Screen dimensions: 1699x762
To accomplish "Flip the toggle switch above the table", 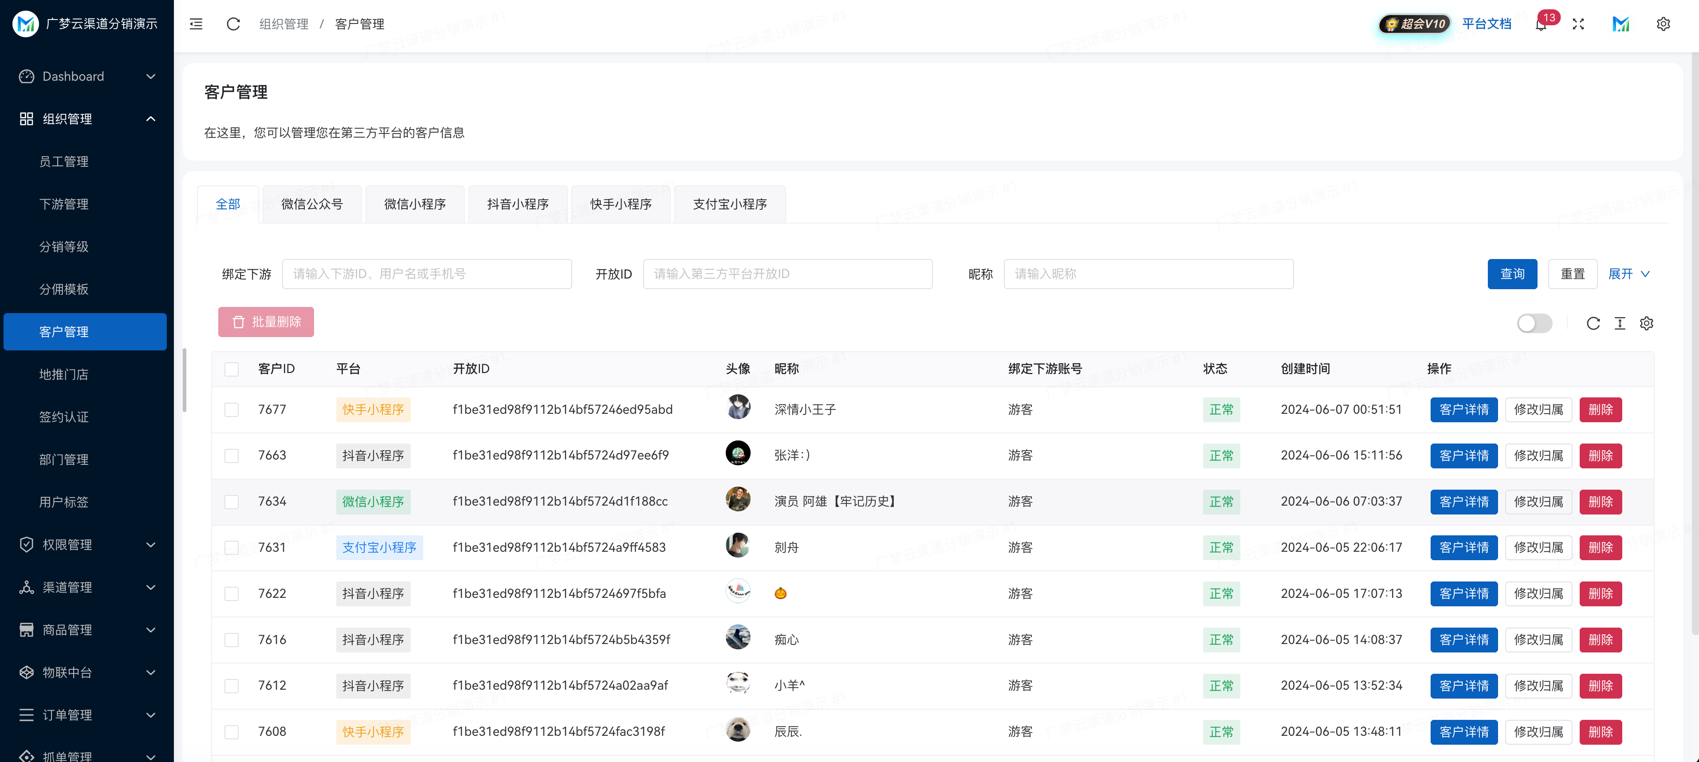I will [1534, 324].
